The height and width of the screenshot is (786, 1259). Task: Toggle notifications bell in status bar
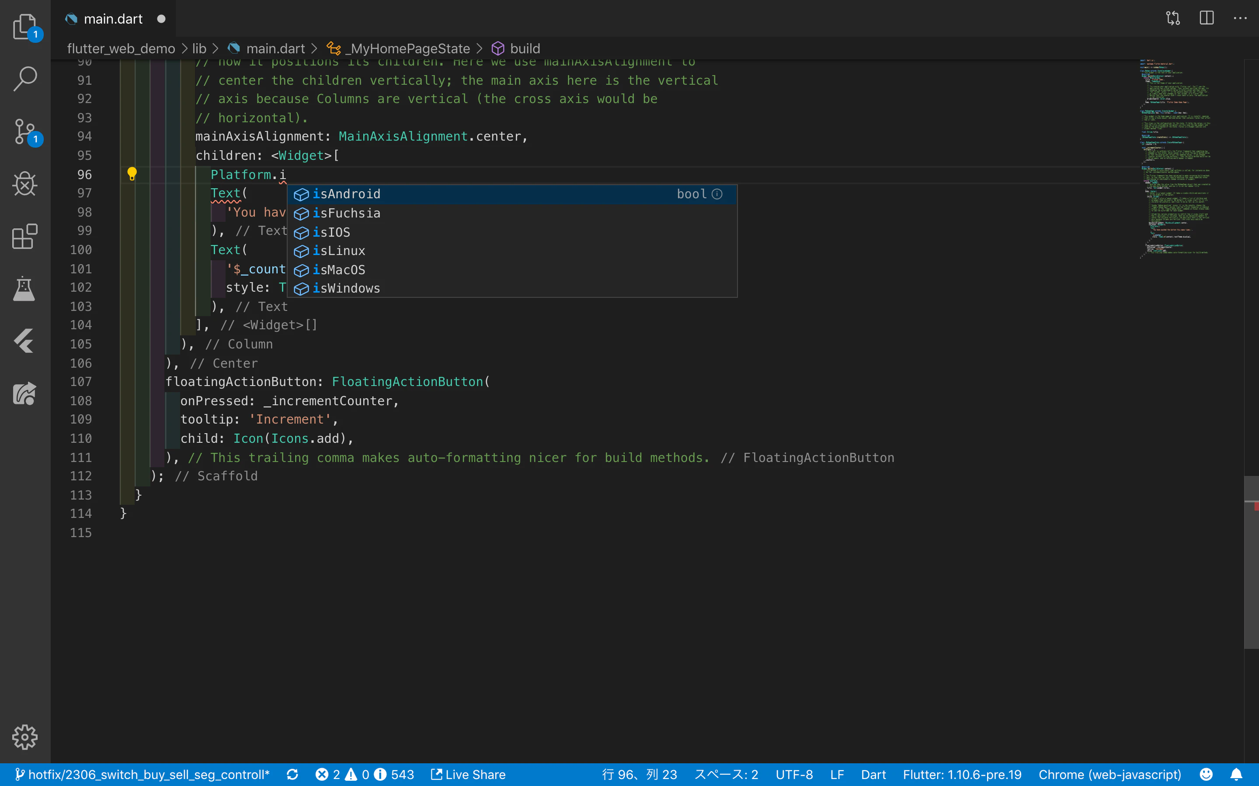pos(1237,775)
